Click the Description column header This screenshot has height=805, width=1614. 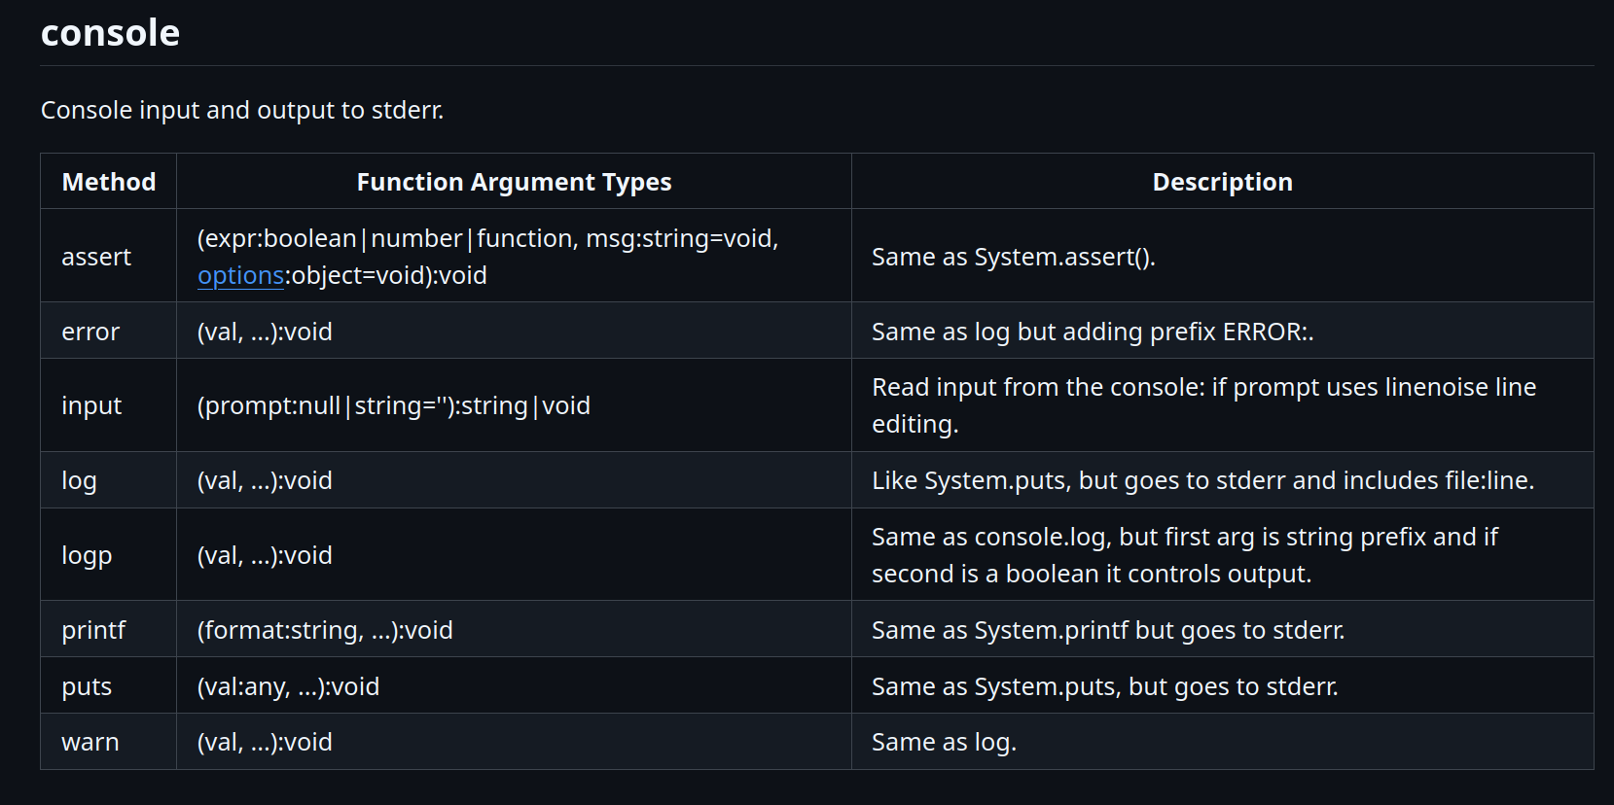pos(1222,182)
